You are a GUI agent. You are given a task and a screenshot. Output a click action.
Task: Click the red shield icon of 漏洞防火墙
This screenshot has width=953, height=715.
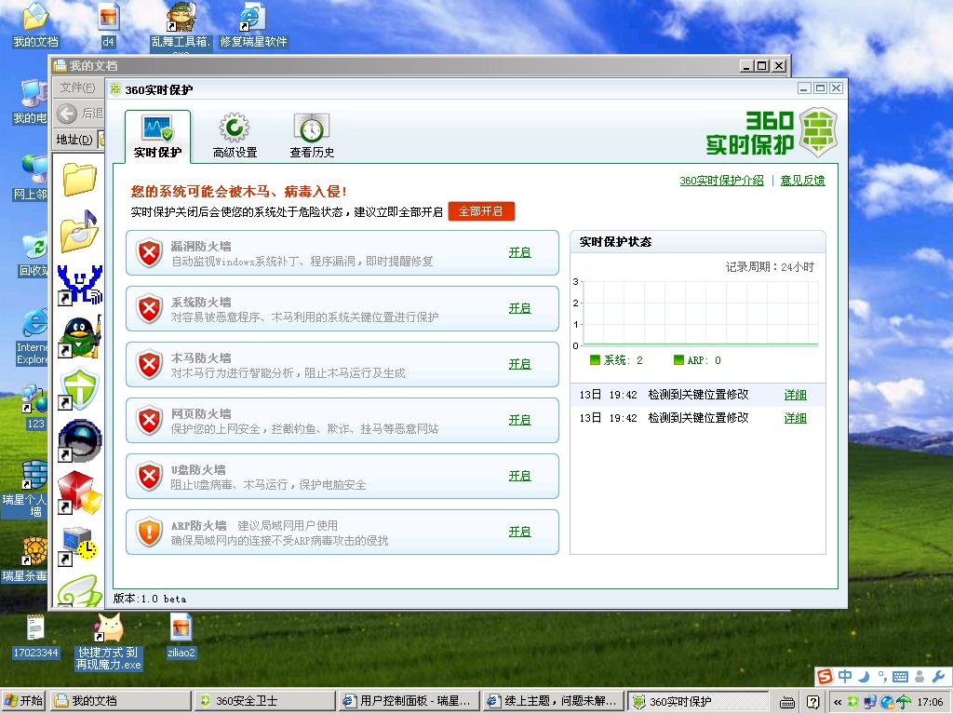pyautogui.click(x=150, y=253)
